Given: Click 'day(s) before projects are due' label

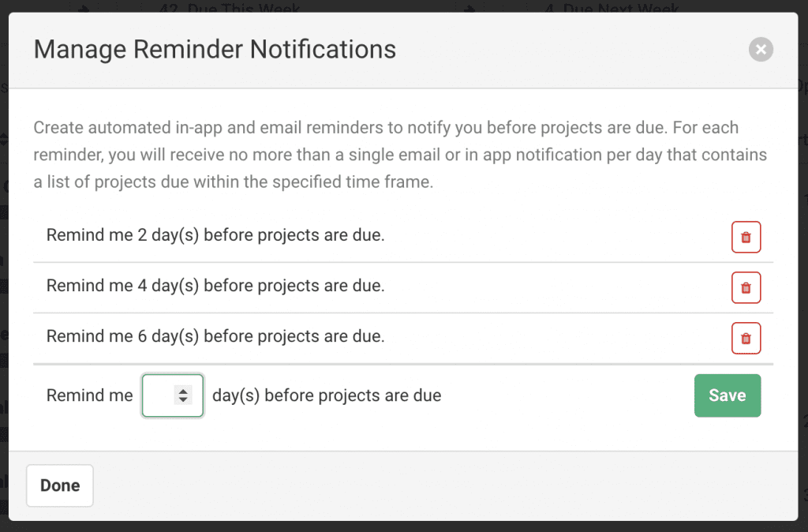Looking at the screenshot, I should click(327, 395).
